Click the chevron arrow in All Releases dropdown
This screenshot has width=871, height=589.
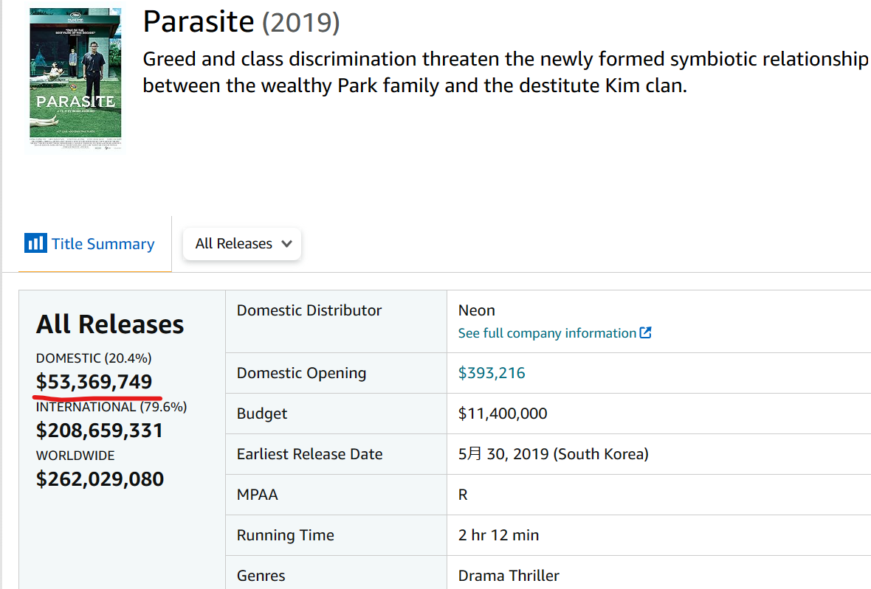click(287, 244)
